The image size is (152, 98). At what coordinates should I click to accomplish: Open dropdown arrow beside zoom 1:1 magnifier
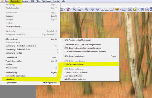tap(83, 9)
